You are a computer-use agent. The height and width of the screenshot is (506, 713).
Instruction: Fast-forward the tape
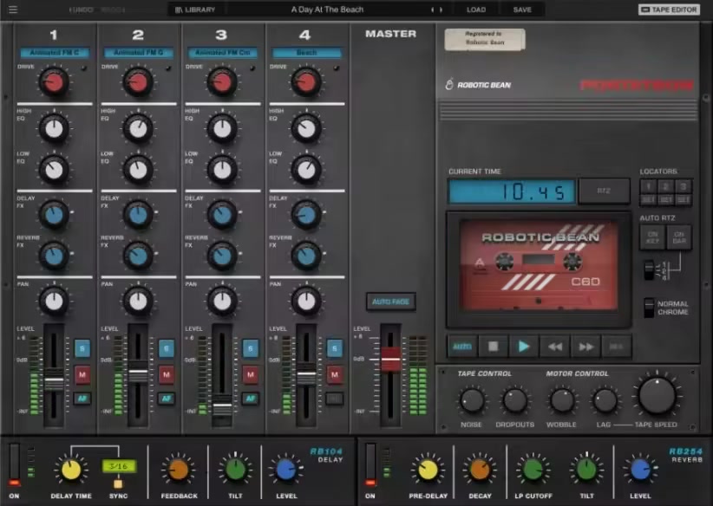point(585,347)
